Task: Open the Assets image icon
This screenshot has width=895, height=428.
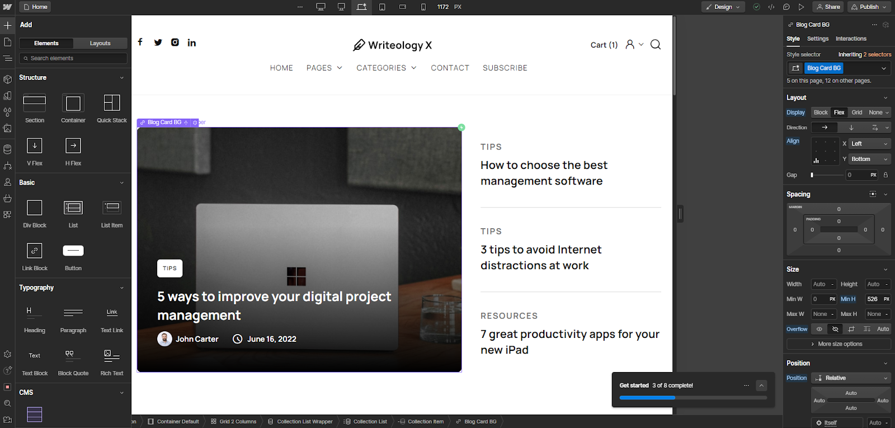Action: (7, 128)
